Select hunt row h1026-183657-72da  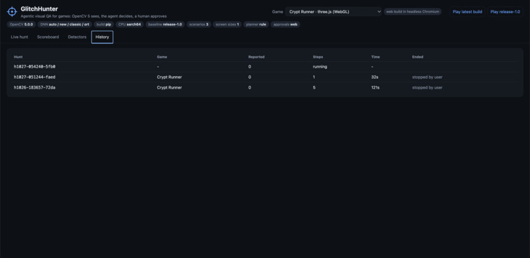coord(265,88)
